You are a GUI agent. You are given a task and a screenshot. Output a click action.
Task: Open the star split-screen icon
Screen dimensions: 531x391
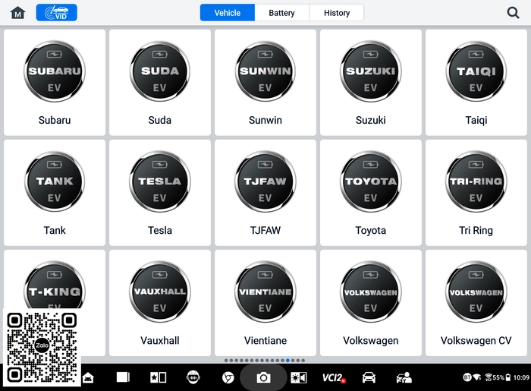(158, 377)
